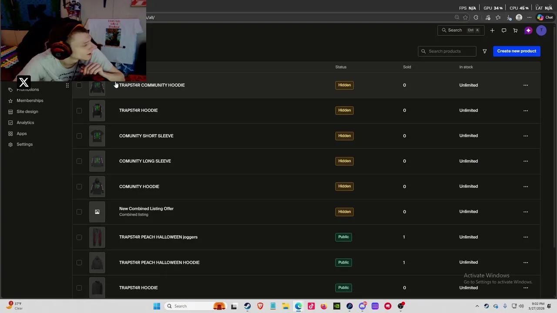This screenshot has width=557, height=313.
Task: Open more options for COMUNITY HOODIE
Action: [x=526, y=186]
